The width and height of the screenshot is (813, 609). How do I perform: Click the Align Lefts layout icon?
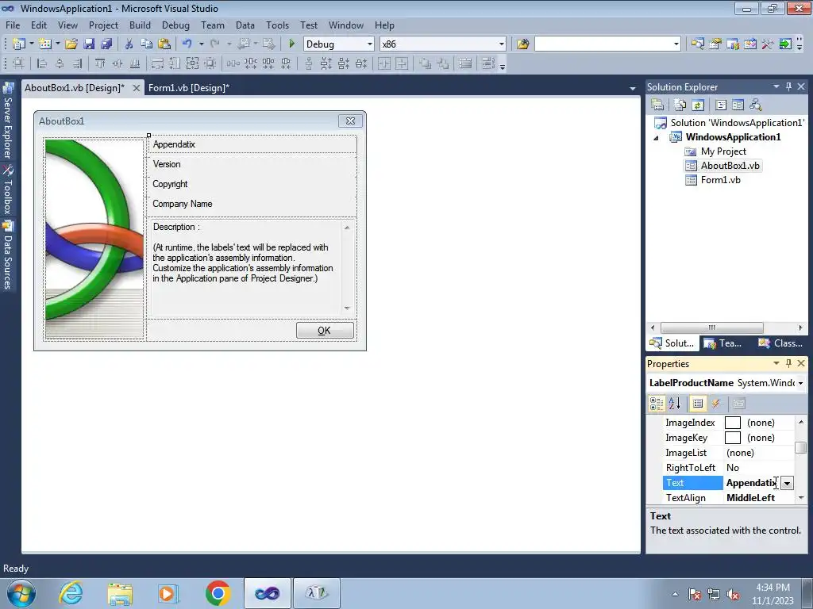[42, 63]
